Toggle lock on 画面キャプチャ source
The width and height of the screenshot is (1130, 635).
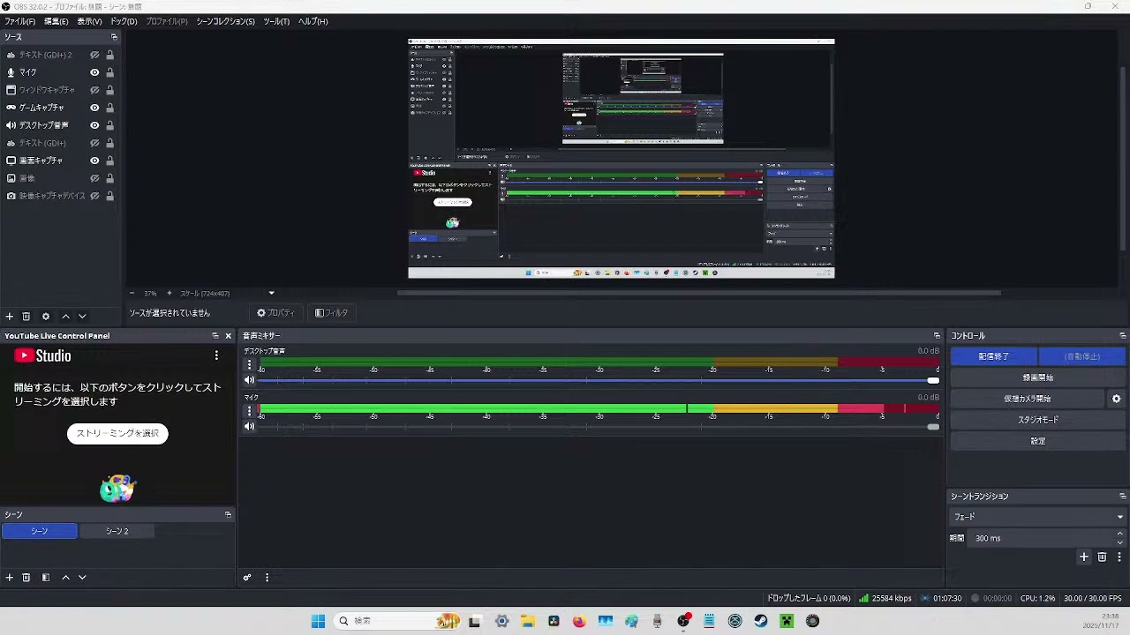tap(109, 161)
